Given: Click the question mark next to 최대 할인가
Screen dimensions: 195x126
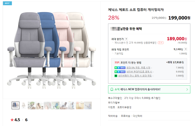Looking at the screenshot, I should [126, 39].
